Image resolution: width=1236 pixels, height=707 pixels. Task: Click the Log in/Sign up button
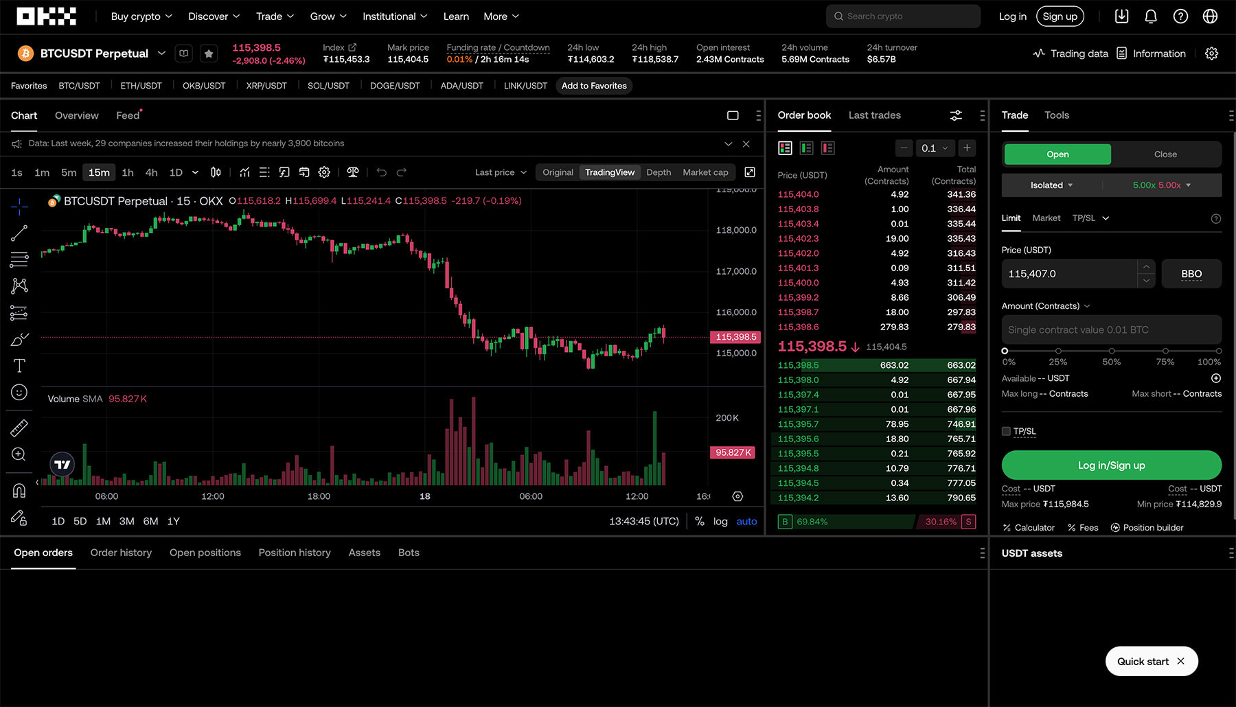tap(1111, 465)
